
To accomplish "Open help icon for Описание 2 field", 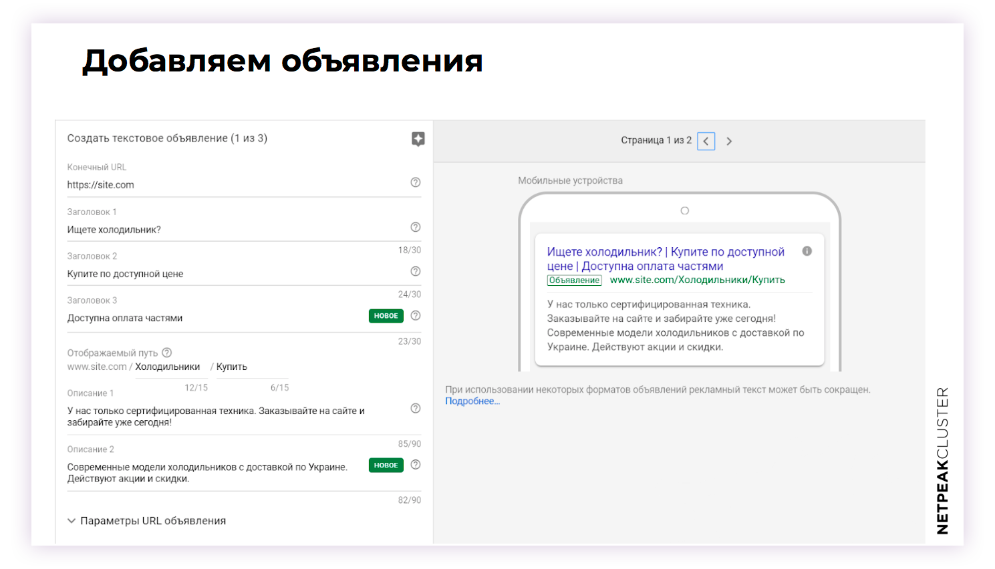I will (416, 465).
